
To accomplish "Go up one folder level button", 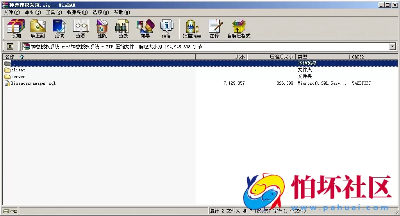I will click(x=10, y=46).
